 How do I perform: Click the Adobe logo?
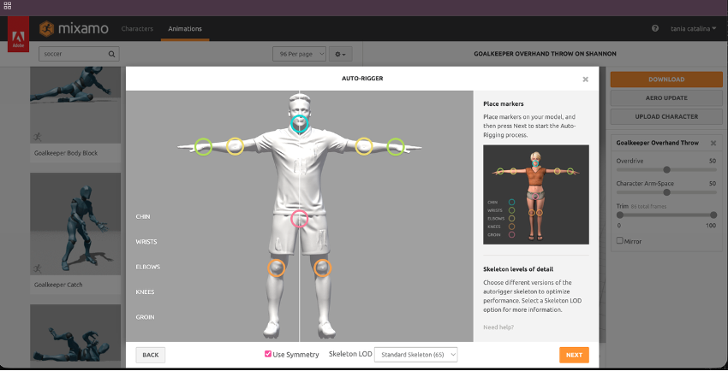click(x=18, y=35)
